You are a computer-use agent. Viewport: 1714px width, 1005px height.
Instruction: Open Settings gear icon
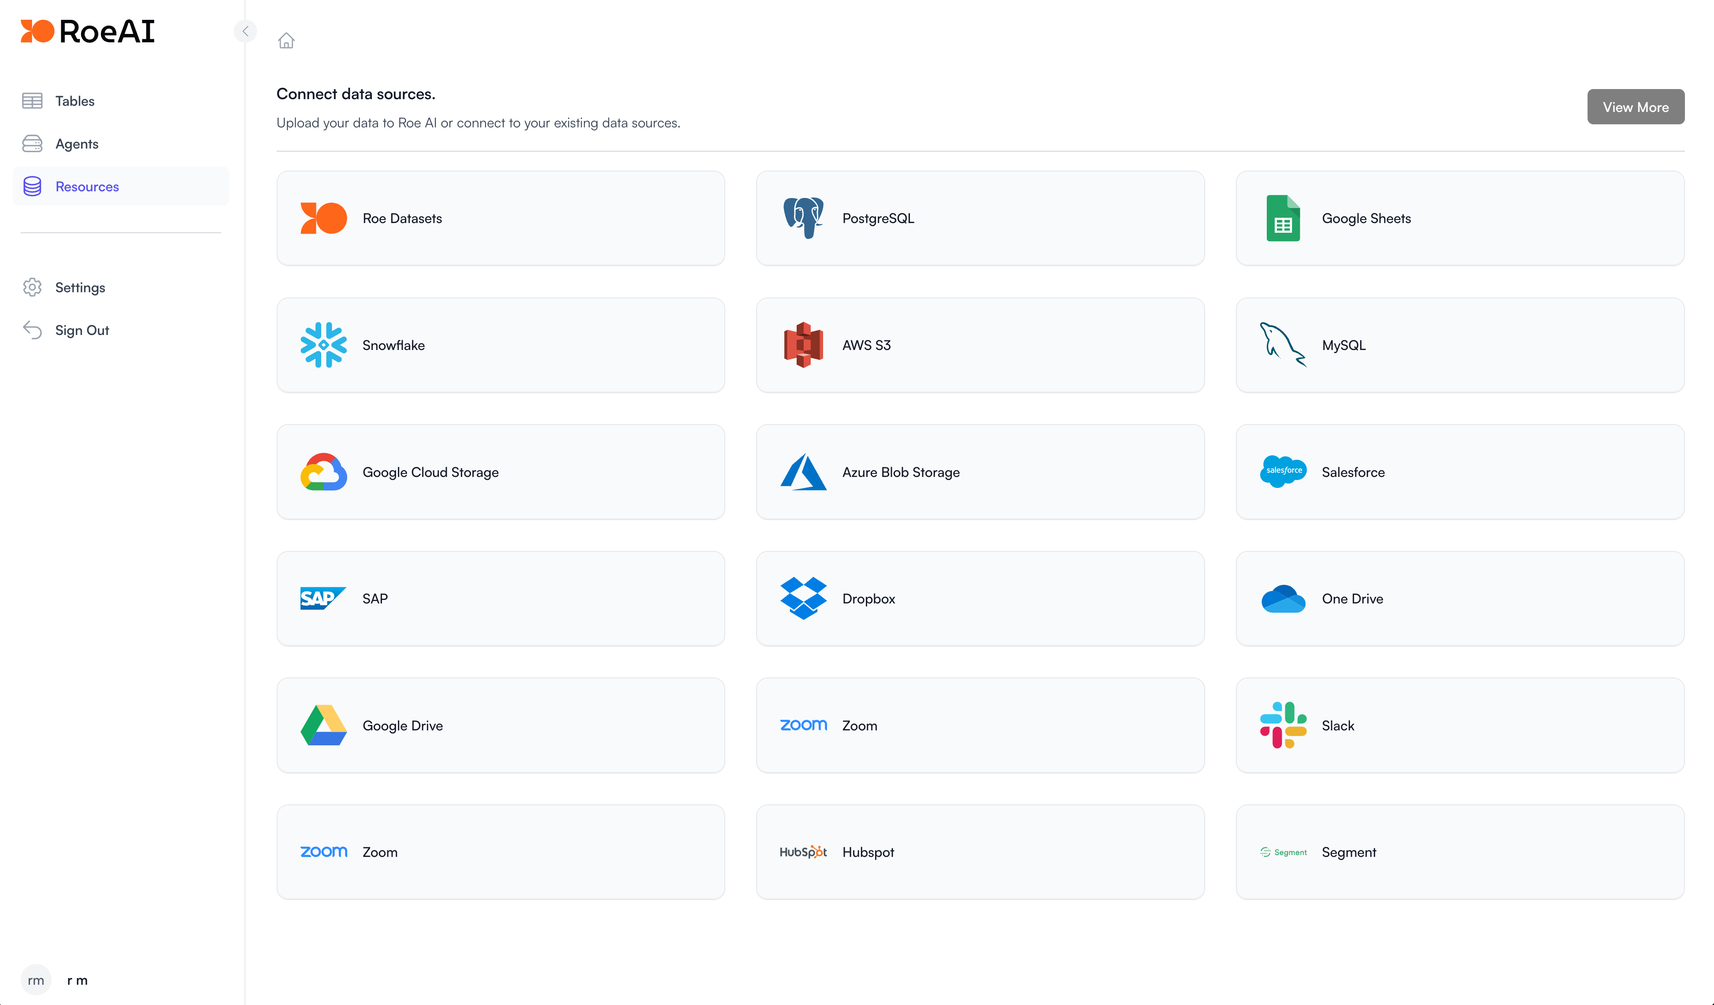(32, 287)
